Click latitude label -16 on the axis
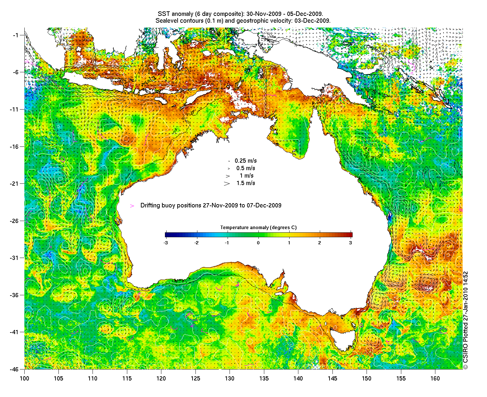Screen dimensions: 487x397 tap(15, 146)
